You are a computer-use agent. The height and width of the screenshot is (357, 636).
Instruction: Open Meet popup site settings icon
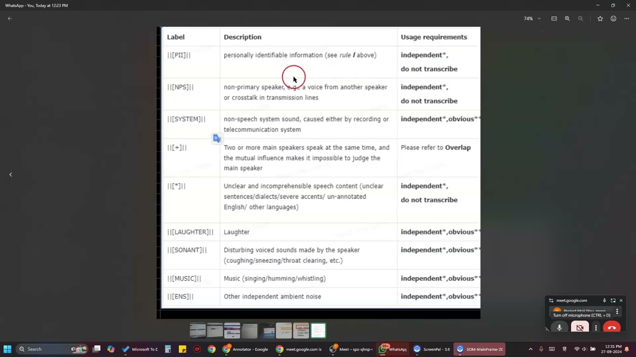tap(551, 300)
